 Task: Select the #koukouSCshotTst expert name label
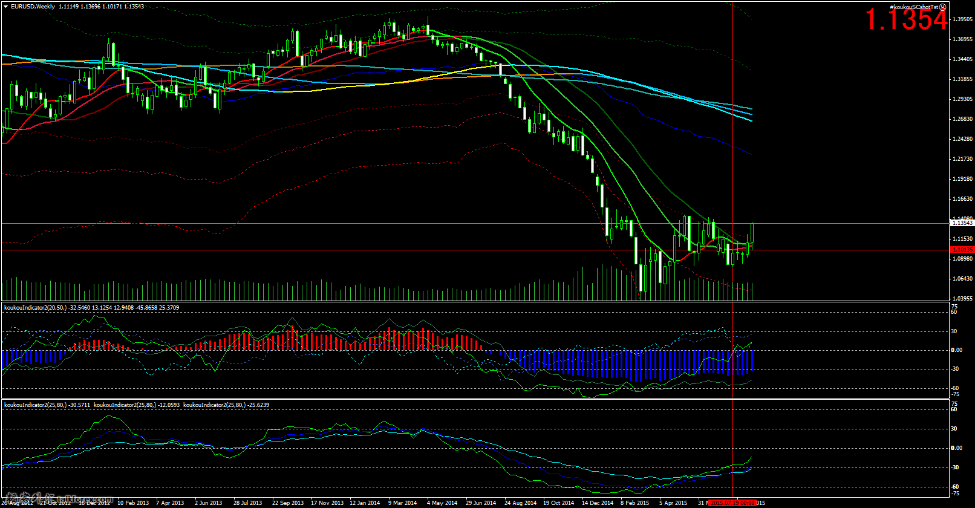[913, 7]
